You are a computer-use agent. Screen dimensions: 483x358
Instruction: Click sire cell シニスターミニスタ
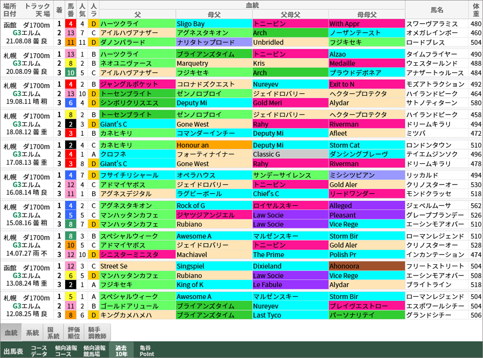click(x=137, y=255)
